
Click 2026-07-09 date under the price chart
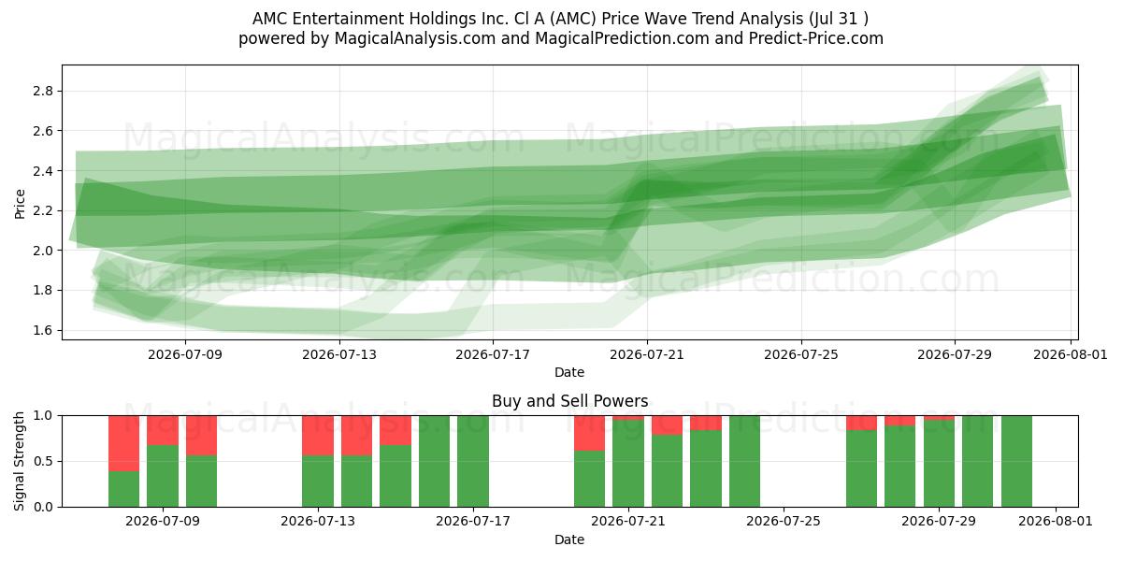point(185,354)
